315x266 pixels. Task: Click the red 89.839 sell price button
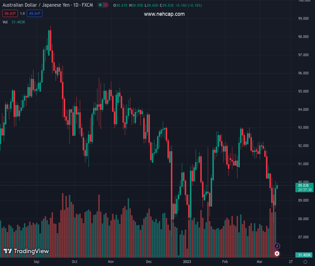[9, 14]
